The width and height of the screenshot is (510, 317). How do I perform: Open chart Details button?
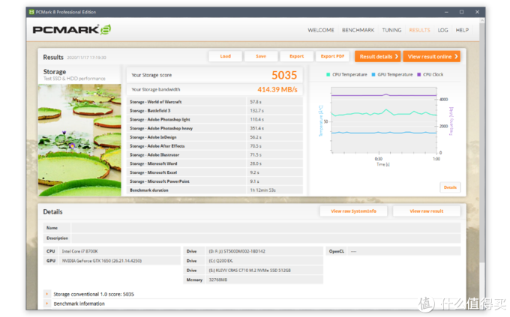point(450,187)
